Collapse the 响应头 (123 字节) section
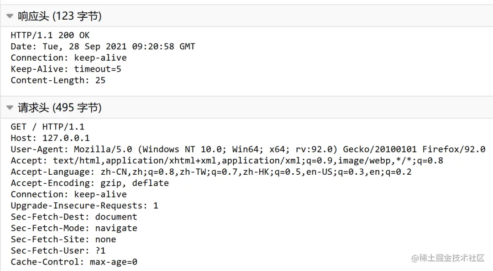 click(10, 16)
